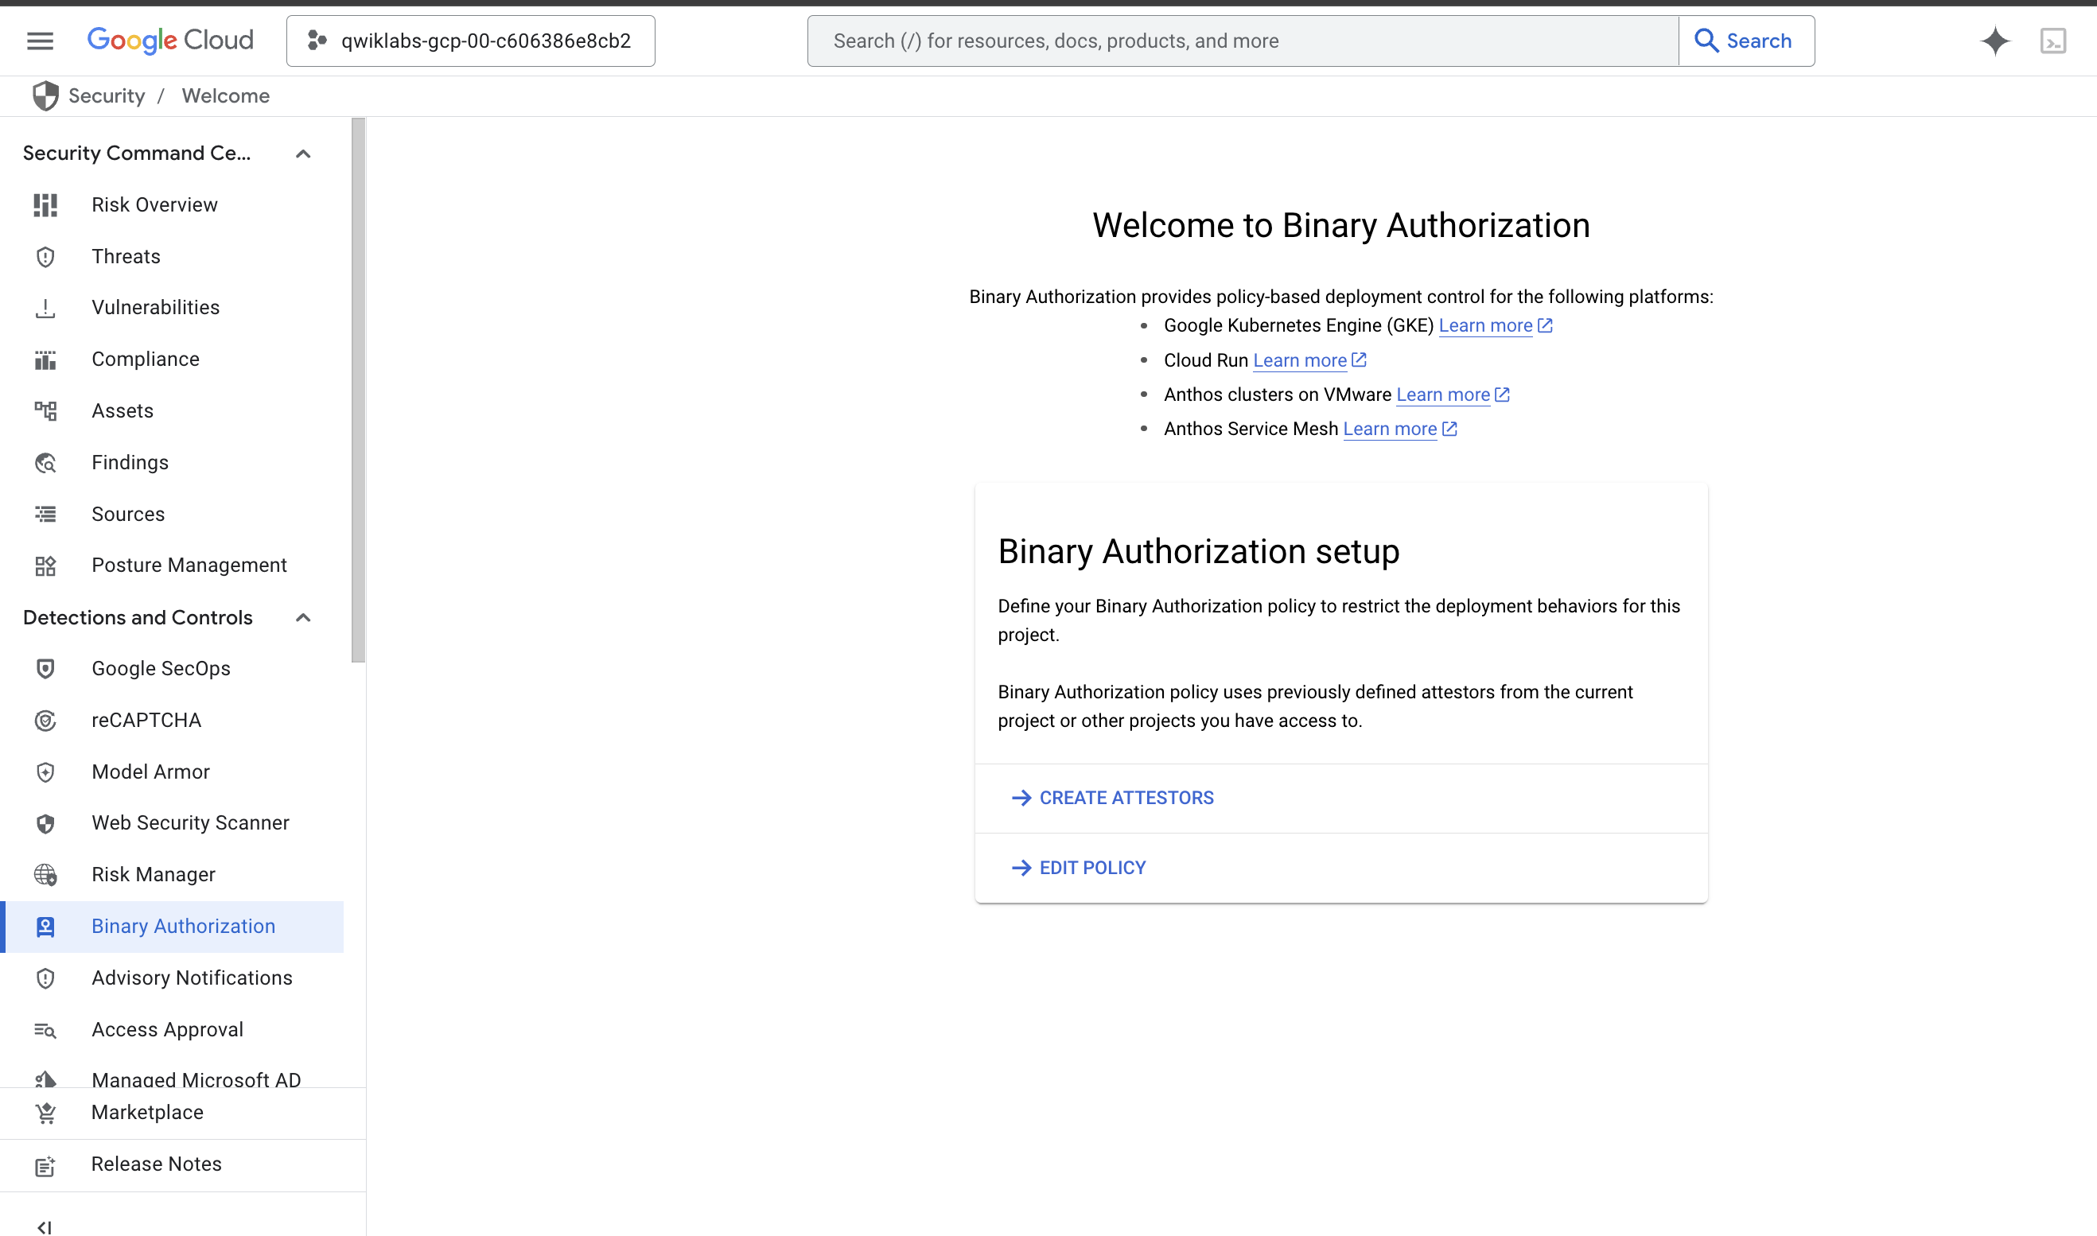Open Release Notes from sidebar
Image resolution: width=2097 pixels, height=1236 pixels.
pos(182,1164)
